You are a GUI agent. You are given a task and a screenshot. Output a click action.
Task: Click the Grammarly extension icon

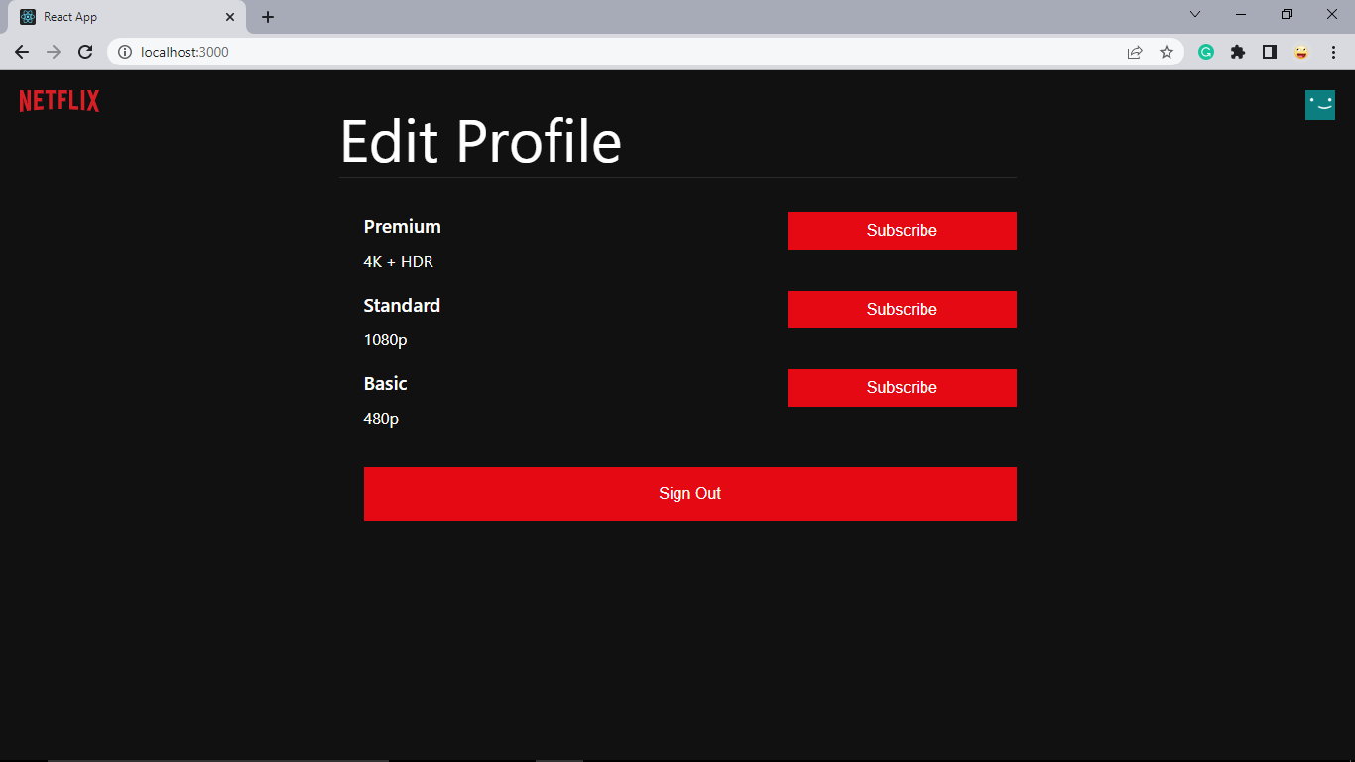1205,52
